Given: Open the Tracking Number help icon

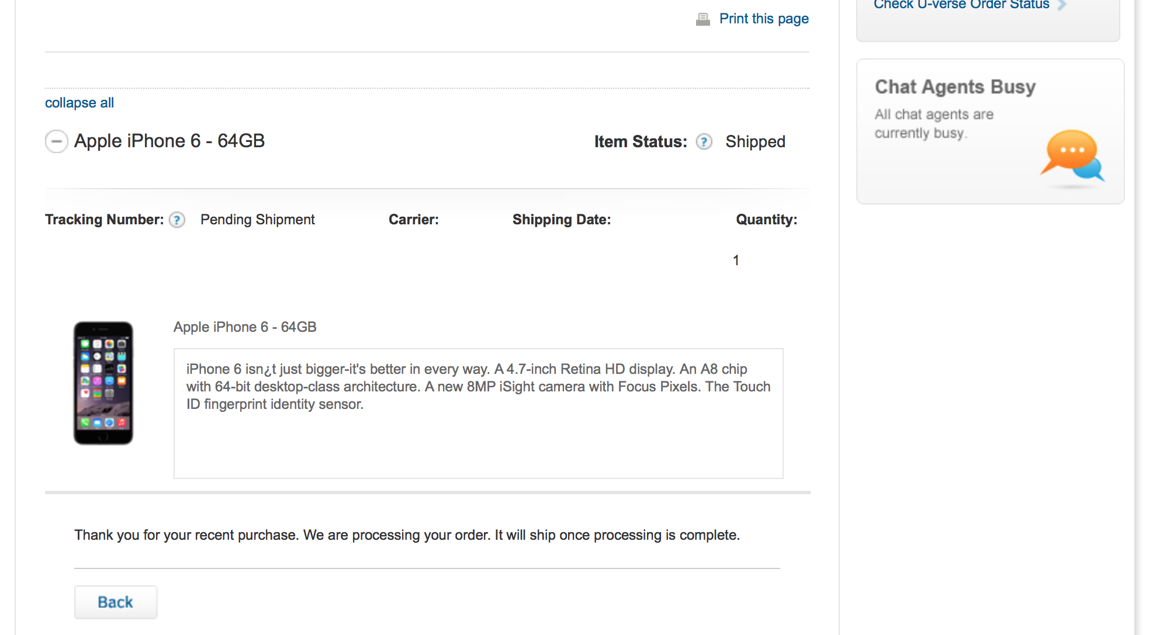Looking at the screenshot, I should pos(177,220).
